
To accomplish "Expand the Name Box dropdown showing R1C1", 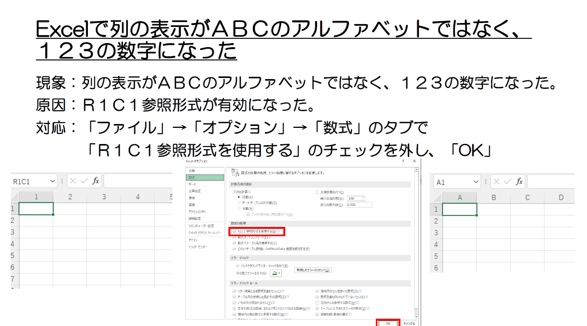I will pos(52,181).
